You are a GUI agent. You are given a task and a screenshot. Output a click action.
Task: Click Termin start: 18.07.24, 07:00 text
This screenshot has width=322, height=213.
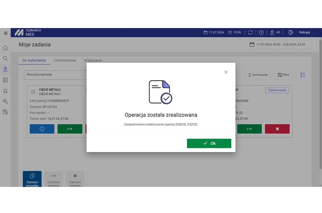pyautogui.click(x=49, y=119)
